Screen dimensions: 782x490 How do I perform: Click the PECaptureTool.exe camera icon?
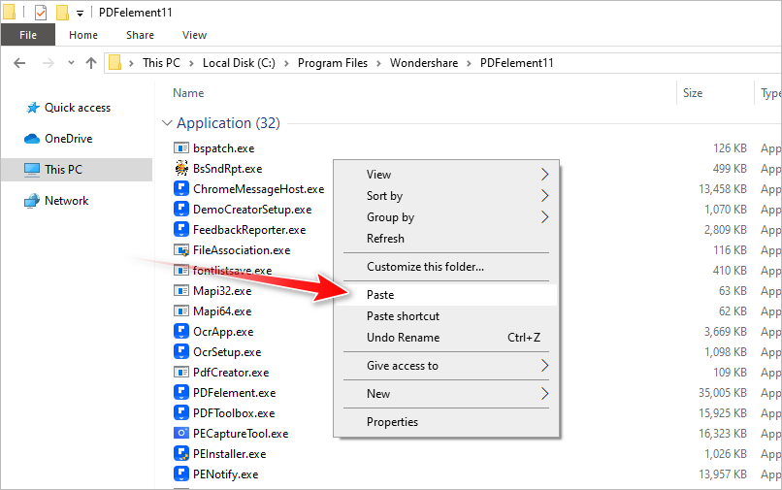click(181, 434)
